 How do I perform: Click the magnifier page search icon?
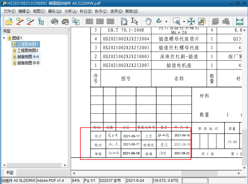point(124,21)
